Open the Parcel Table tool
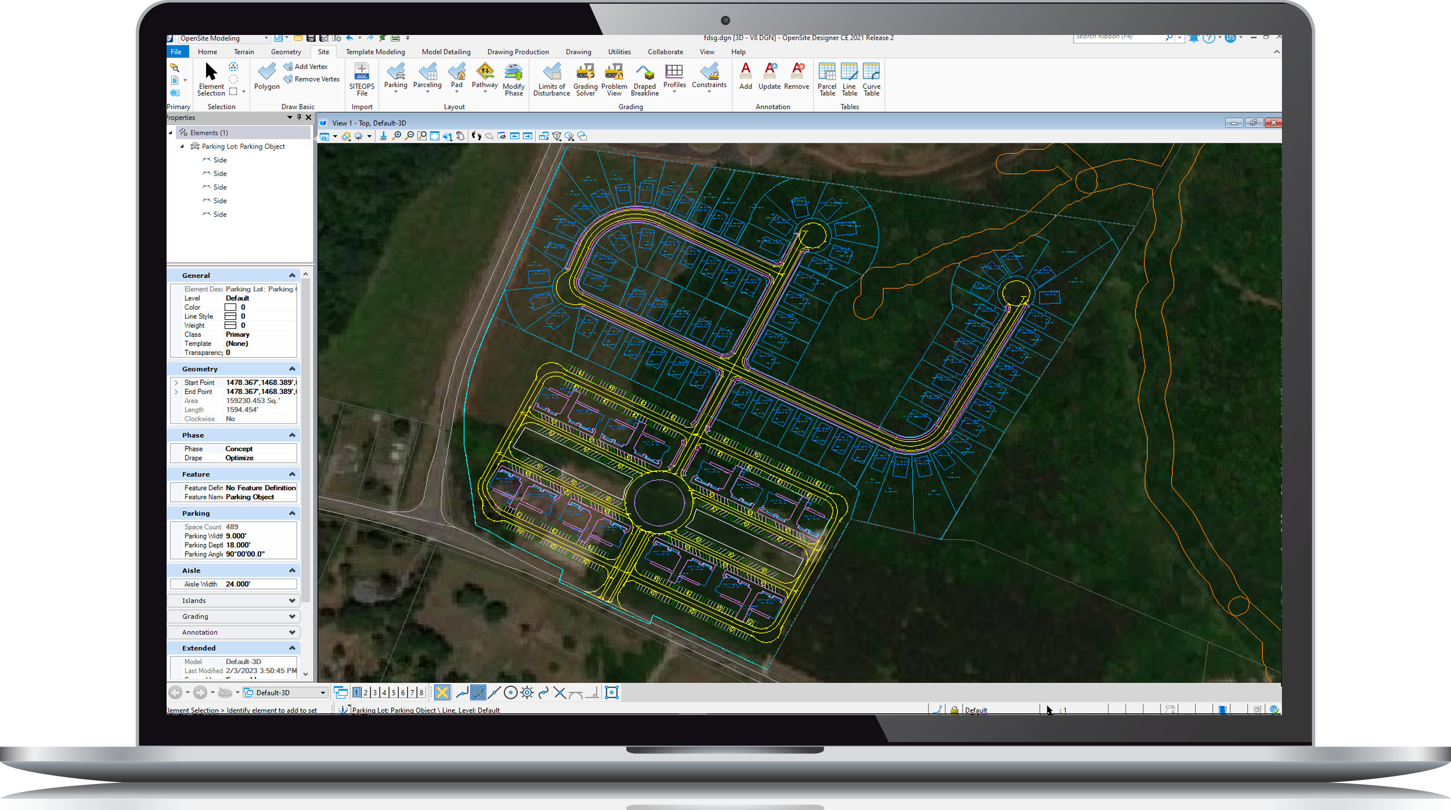The height and width of the screenshot is (810, 1451). click(827, 78)
